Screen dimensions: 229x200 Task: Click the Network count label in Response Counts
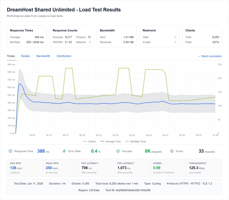[81, 42]
